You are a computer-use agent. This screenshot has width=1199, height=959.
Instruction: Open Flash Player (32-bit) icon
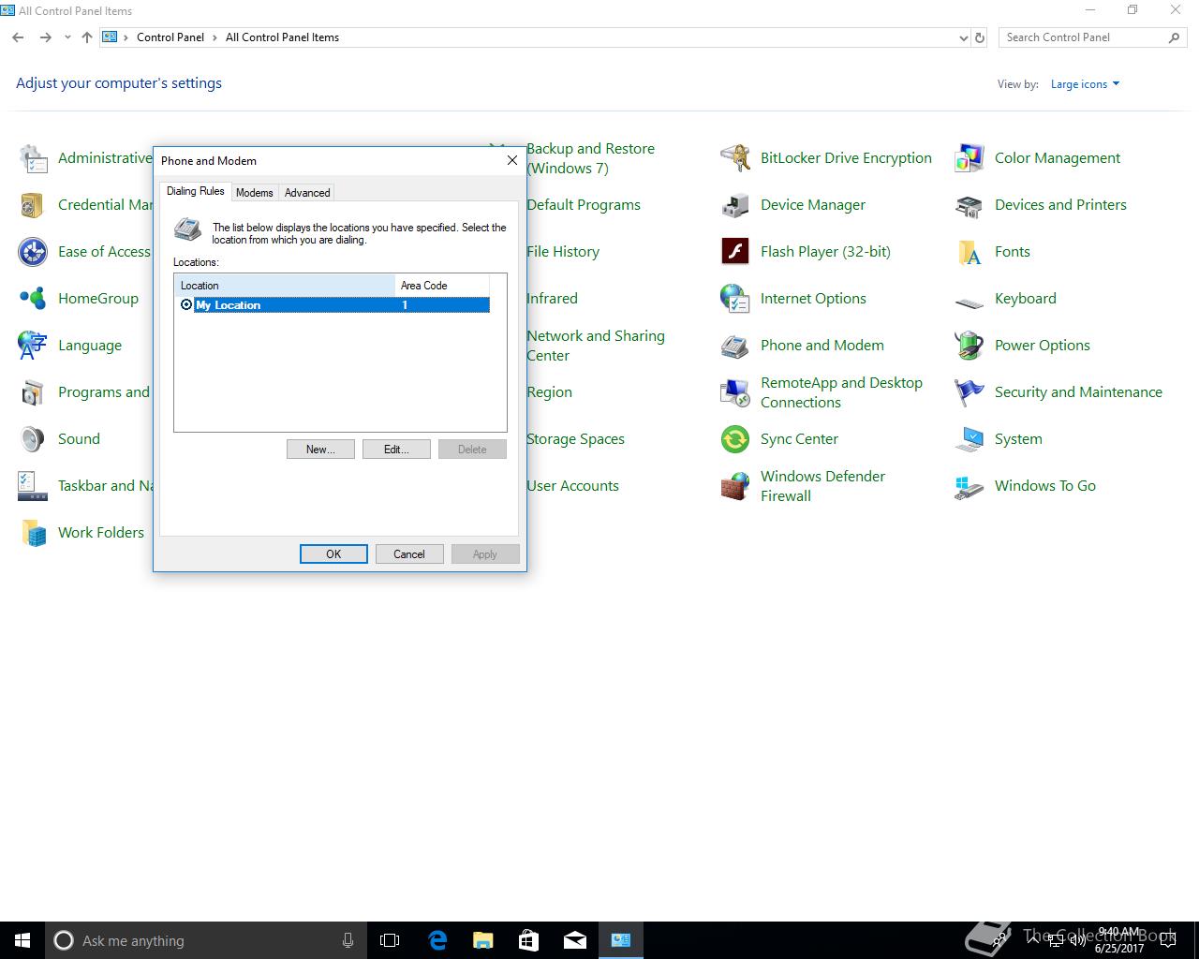[x=735, y=252]
